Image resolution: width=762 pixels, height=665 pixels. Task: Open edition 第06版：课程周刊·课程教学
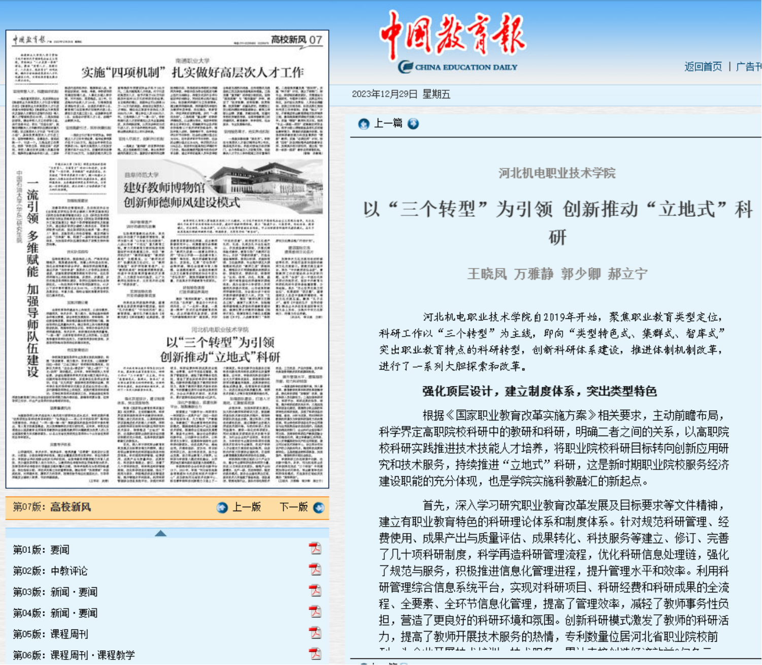coord(74,655)
